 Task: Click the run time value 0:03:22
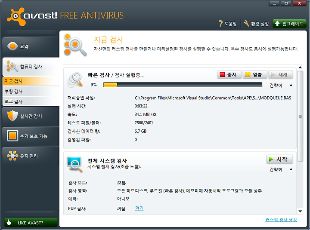[x=141, y=106]
